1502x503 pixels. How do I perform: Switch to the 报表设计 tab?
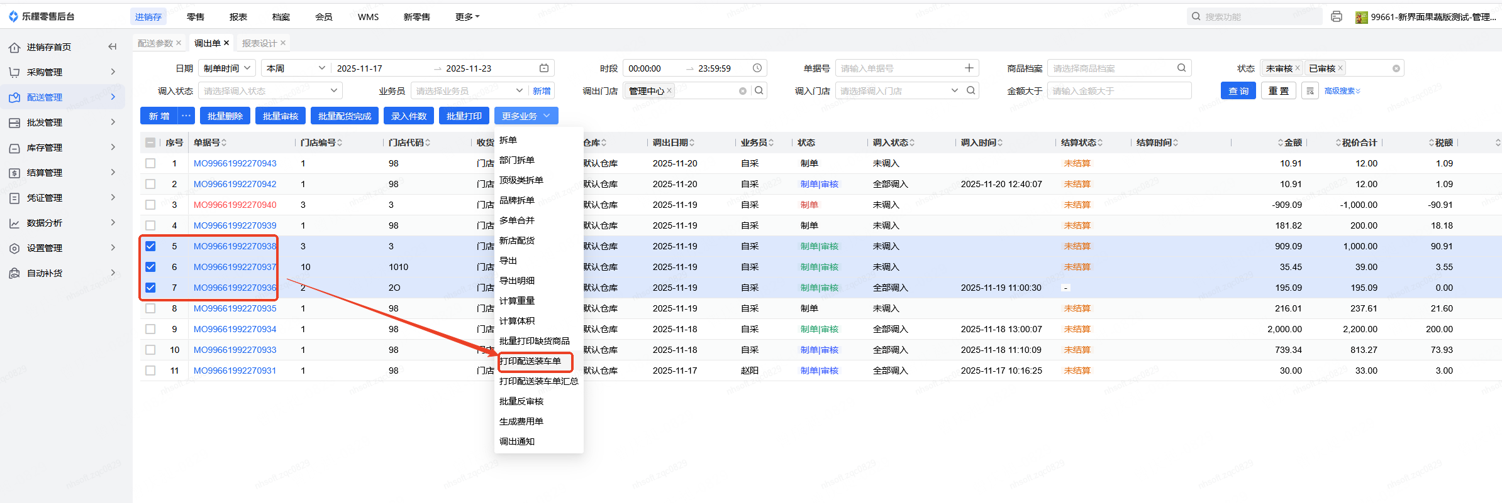pyautogui.click(x=259, y=43)
